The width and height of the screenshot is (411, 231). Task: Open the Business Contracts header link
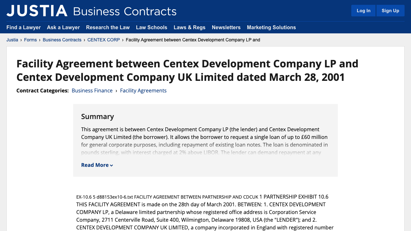pos(124,12)
